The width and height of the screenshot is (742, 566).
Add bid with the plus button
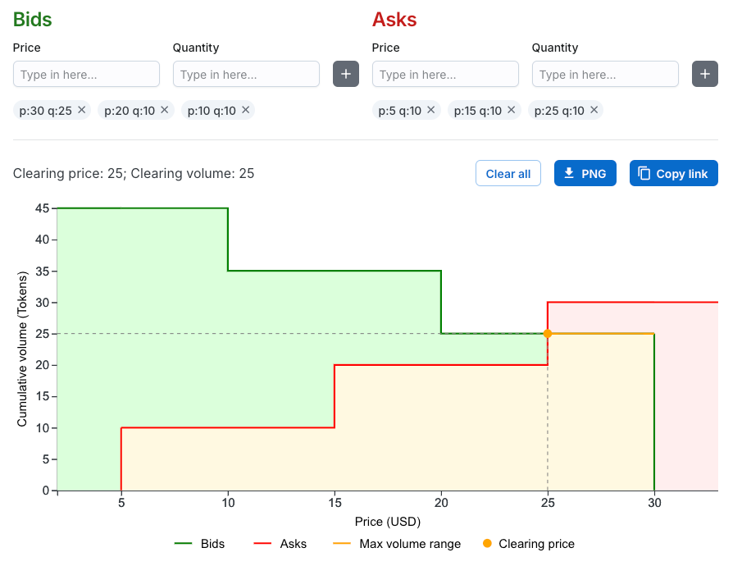pyautogui.click(x=346, y=74)
